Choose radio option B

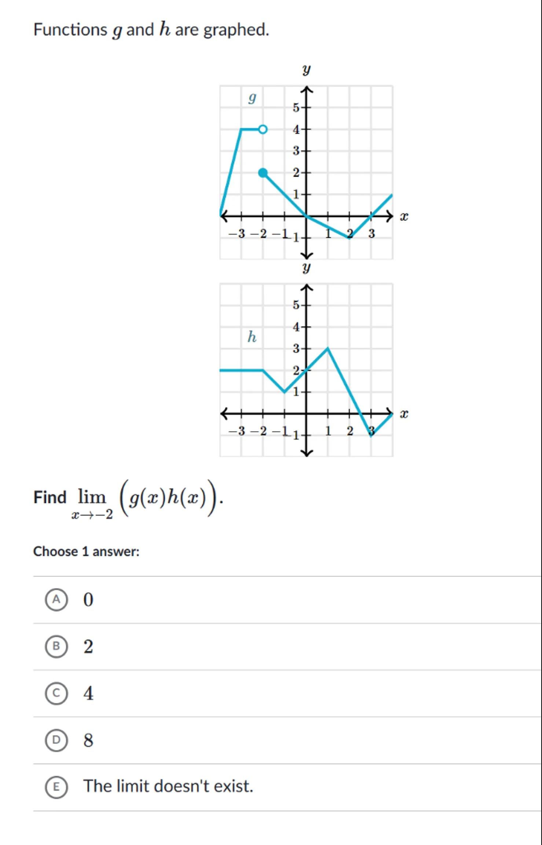(56, 646)
